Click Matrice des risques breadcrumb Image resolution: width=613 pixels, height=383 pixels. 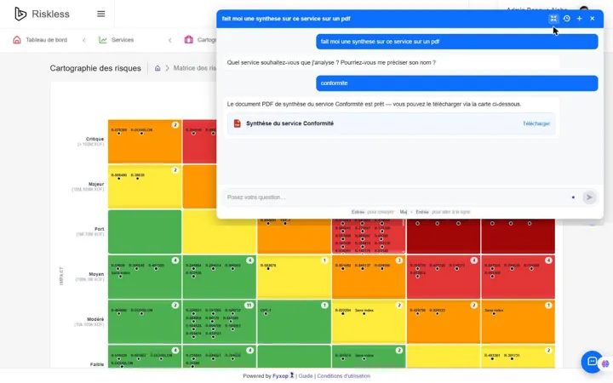click(x=195, y=68)
